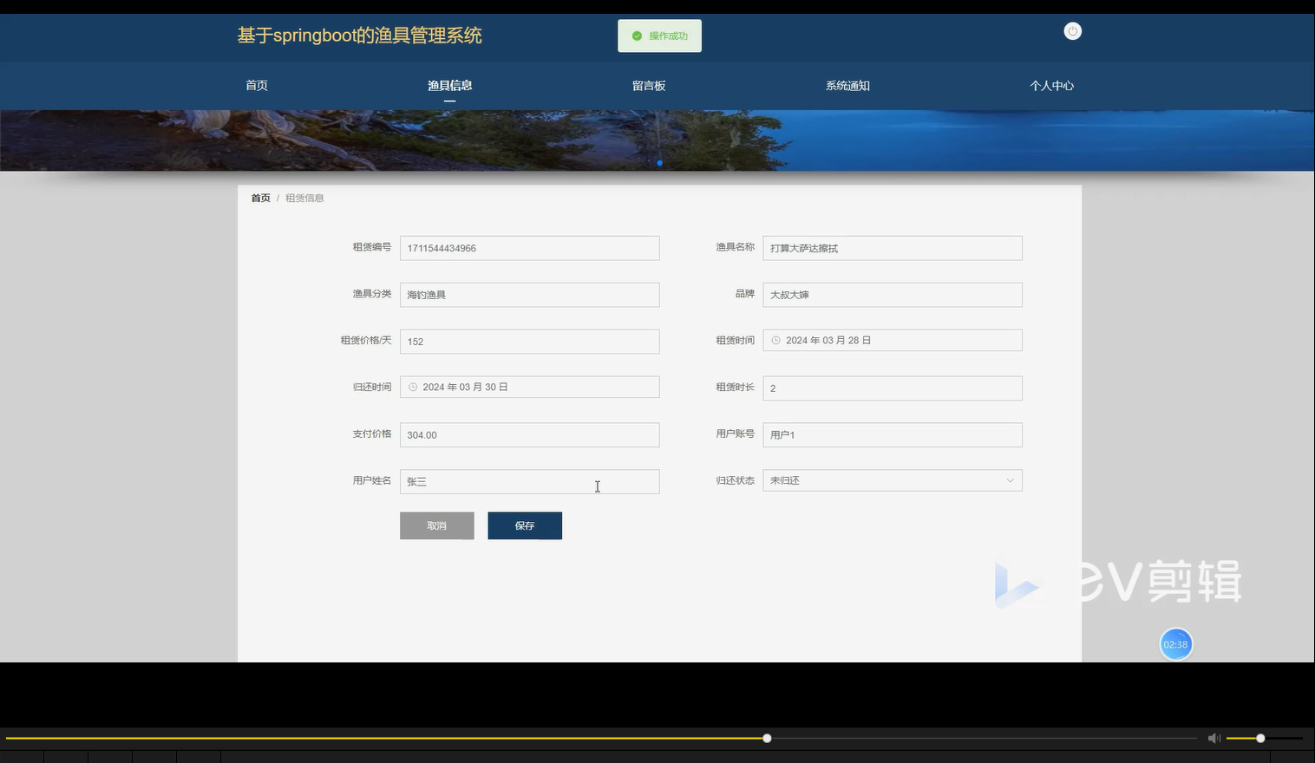Click the 用户姓名 input field
The width and height of the screenshot is (1315, 763).
tap(529, 481)
